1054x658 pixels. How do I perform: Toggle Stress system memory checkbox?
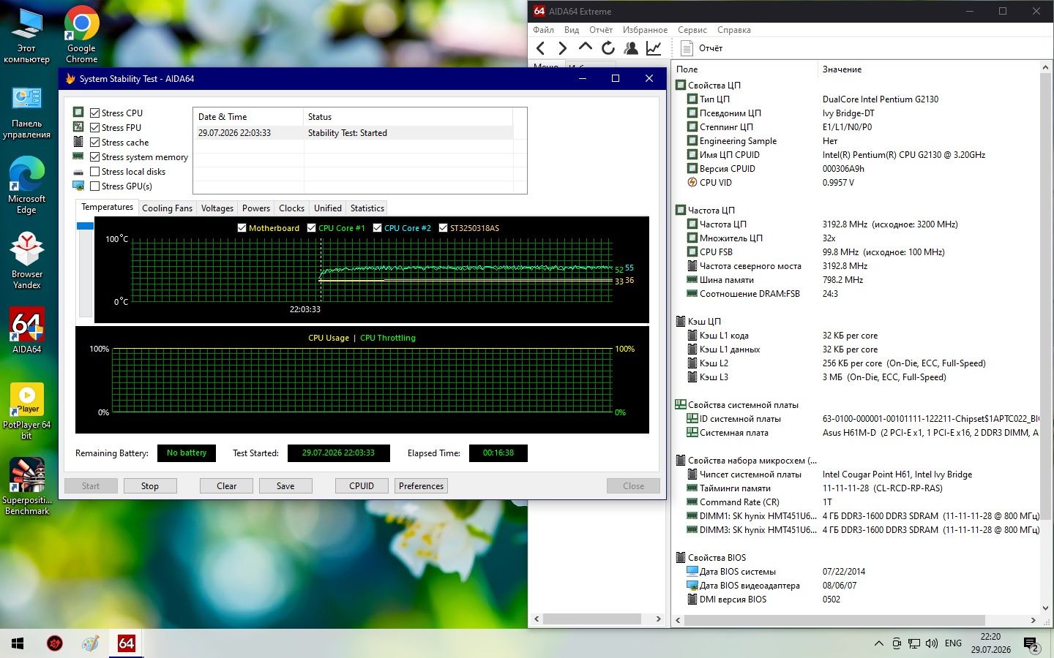pos(94,156)
